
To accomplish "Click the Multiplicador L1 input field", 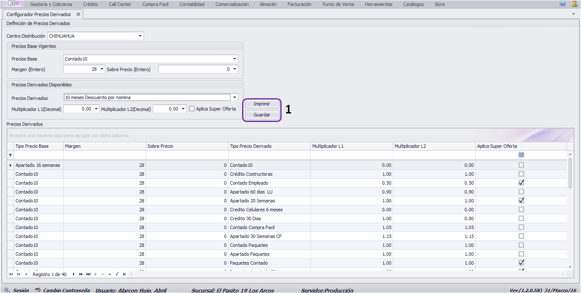I will pyautogui.click(x=78, y=109).
